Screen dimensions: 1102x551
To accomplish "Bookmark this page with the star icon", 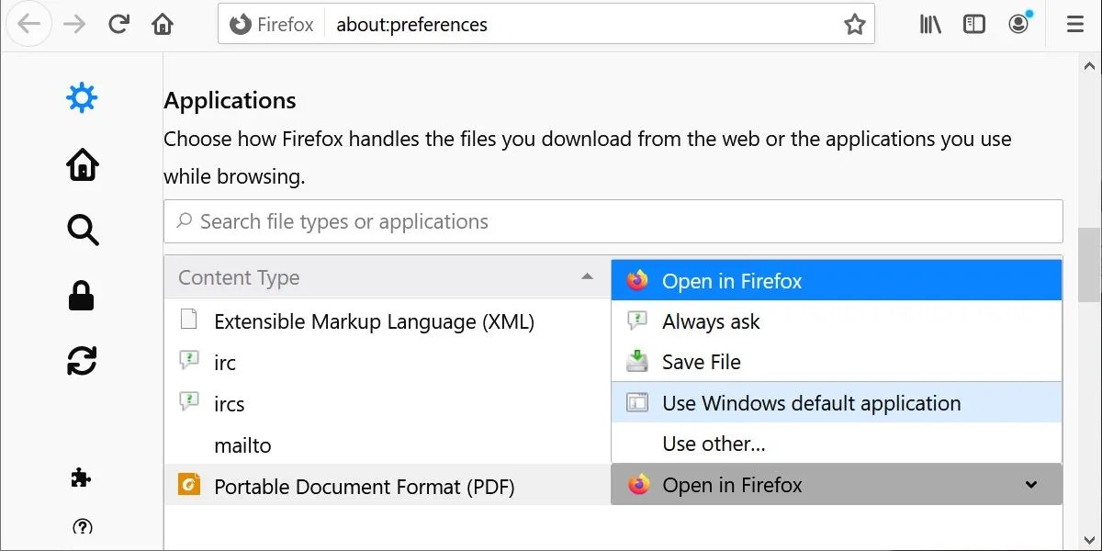I will (x=856, y=24).
